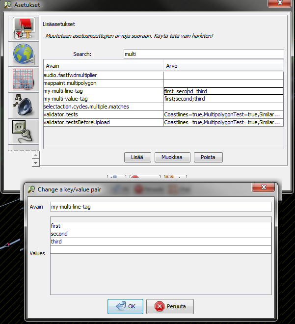Cancel the dialog with the Peruuta button
The width and height of the screenshot is (295, 324).
tap(170, 306)
